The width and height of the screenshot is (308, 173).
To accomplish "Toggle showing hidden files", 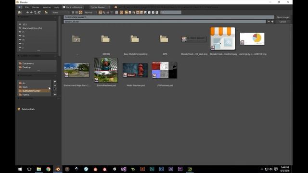I will 116,12.
